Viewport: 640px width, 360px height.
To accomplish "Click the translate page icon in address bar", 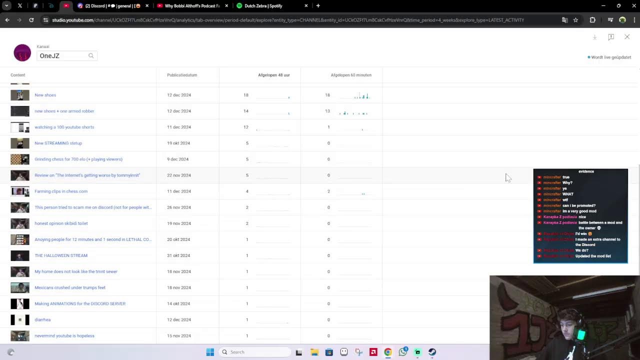I will [x=564, y=20].
